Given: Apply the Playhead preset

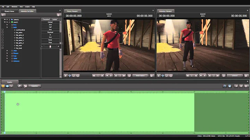Looking at the screenshot, I should pos(50,32).
